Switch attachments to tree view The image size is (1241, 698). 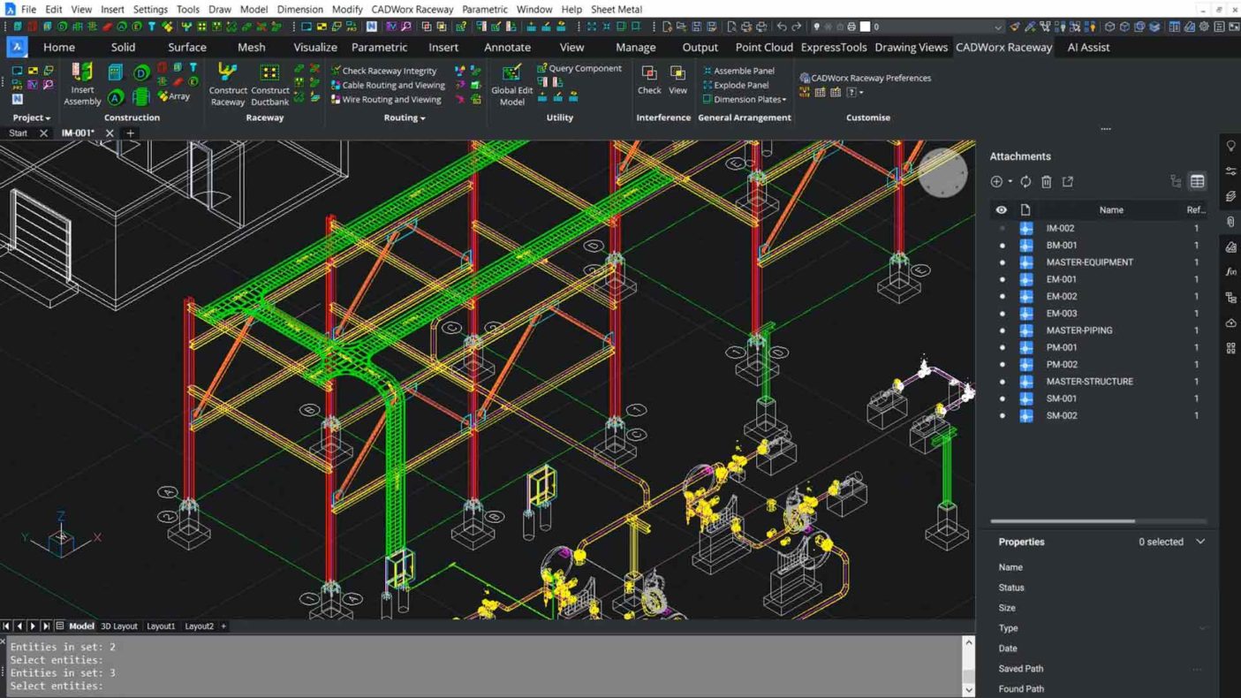[x=1176, y=182]
